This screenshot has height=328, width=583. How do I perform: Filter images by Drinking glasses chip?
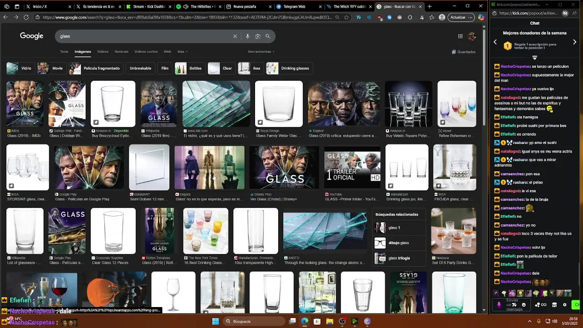tap(289, 68)
